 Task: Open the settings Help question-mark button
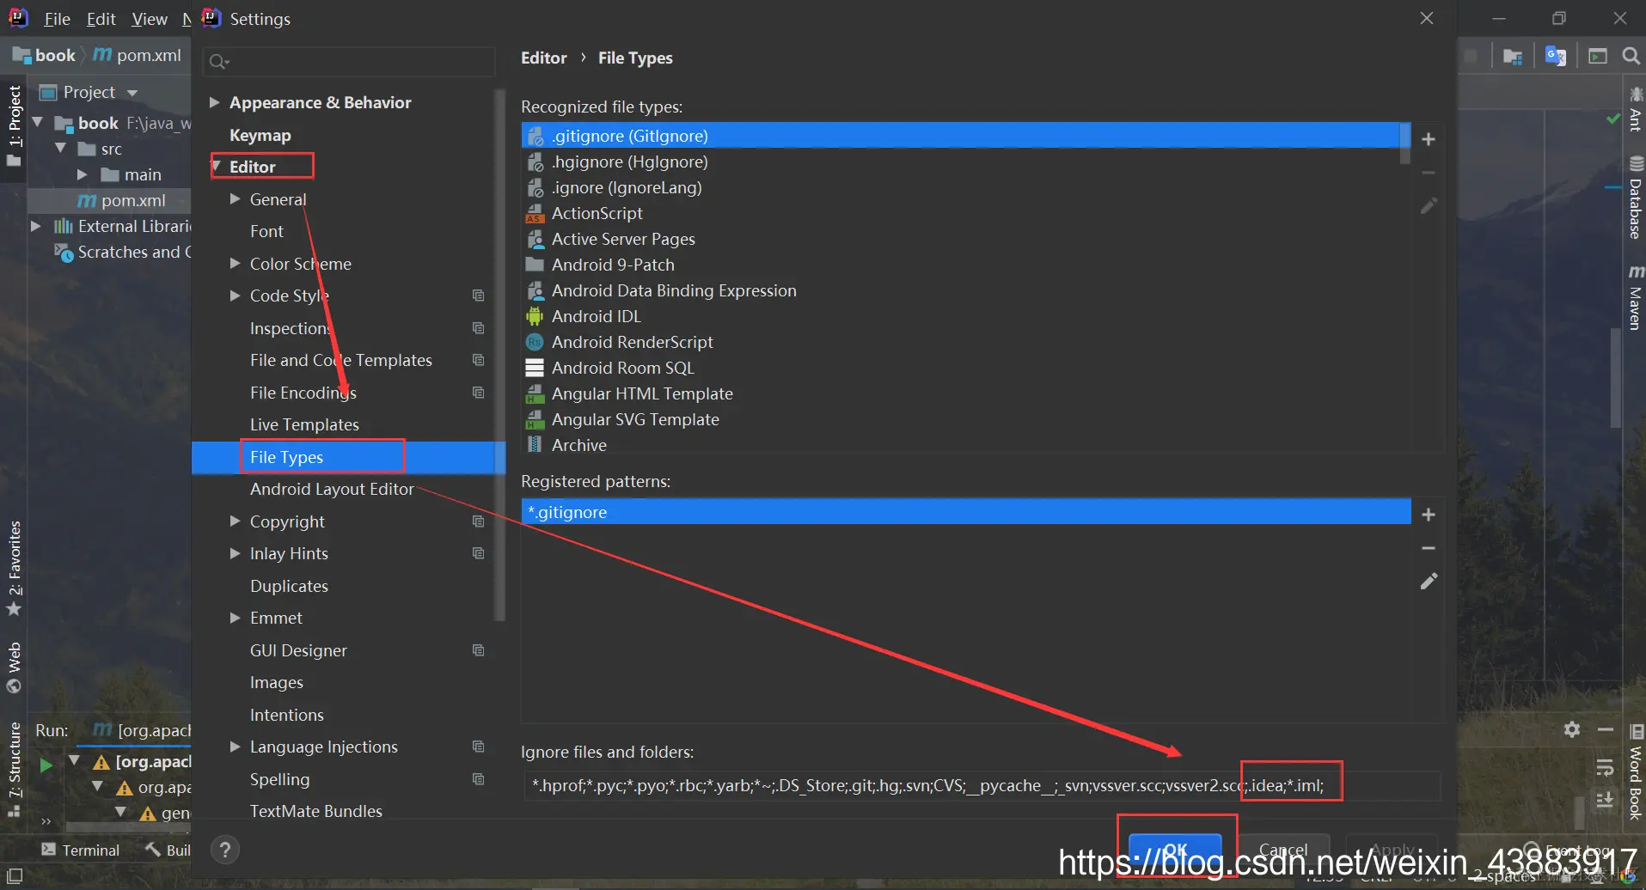(x=224, y=850)
